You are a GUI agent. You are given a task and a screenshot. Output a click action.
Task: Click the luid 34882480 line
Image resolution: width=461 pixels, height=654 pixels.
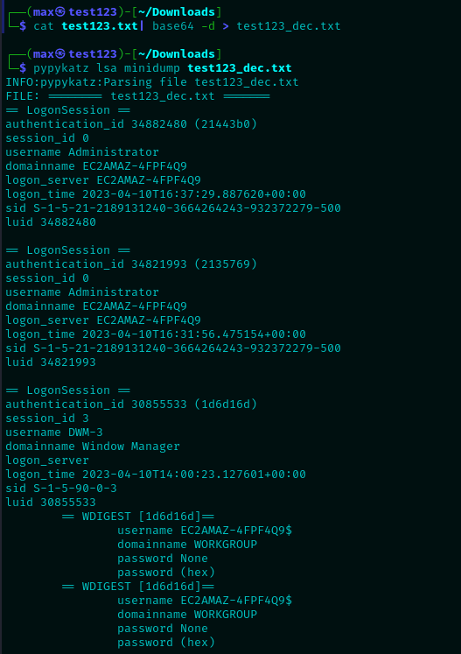pos(51,222)
